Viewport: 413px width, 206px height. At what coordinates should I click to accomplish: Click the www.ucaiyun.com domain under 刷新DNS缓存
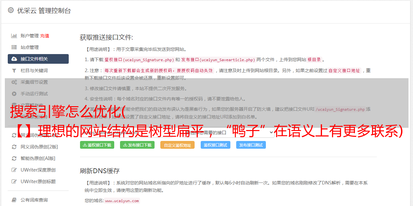coord(122,201)
